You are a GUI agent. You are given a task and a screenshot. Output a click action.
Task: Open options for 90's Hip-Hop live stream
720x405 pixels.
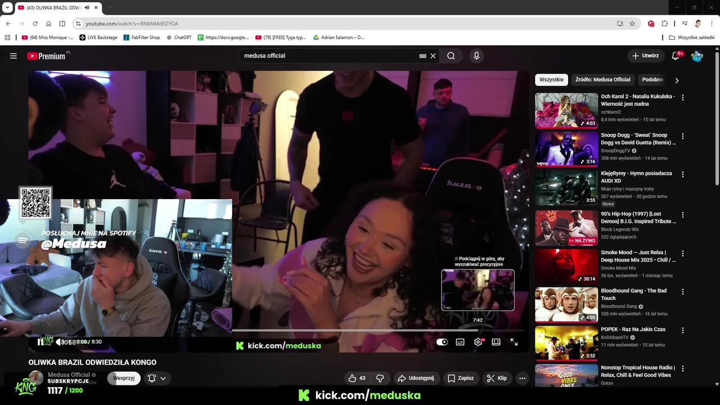pyautogui.click(x=683, y=215)
